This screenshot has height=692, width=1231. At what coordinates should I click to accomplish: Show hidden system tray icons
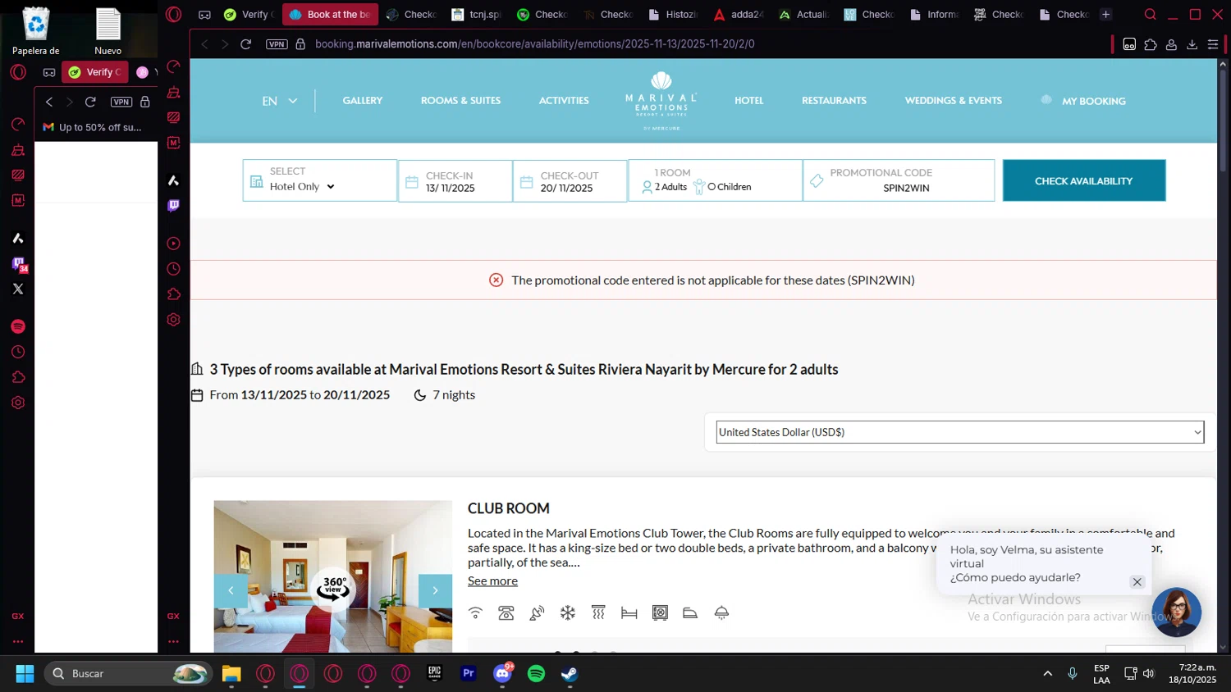pos(1047,673)
